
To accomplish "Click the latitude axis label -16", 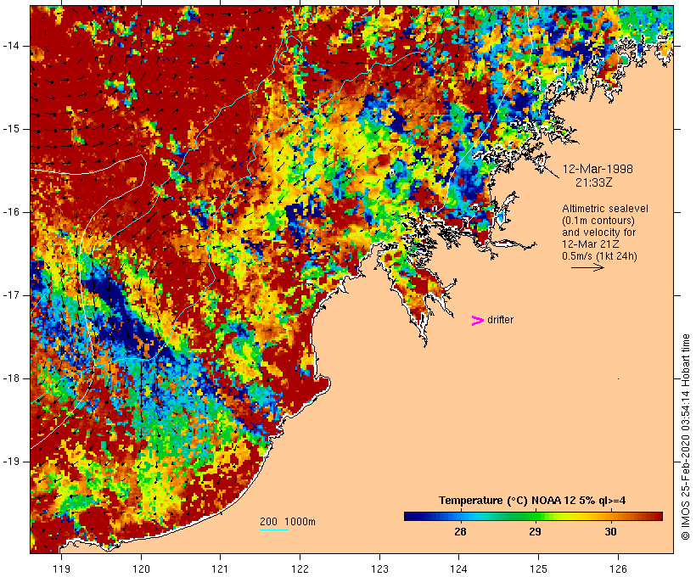I will coord(11,212).
